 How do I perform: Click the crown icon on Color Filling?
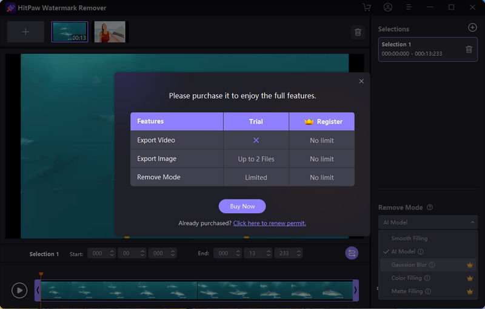coord(470,278)
